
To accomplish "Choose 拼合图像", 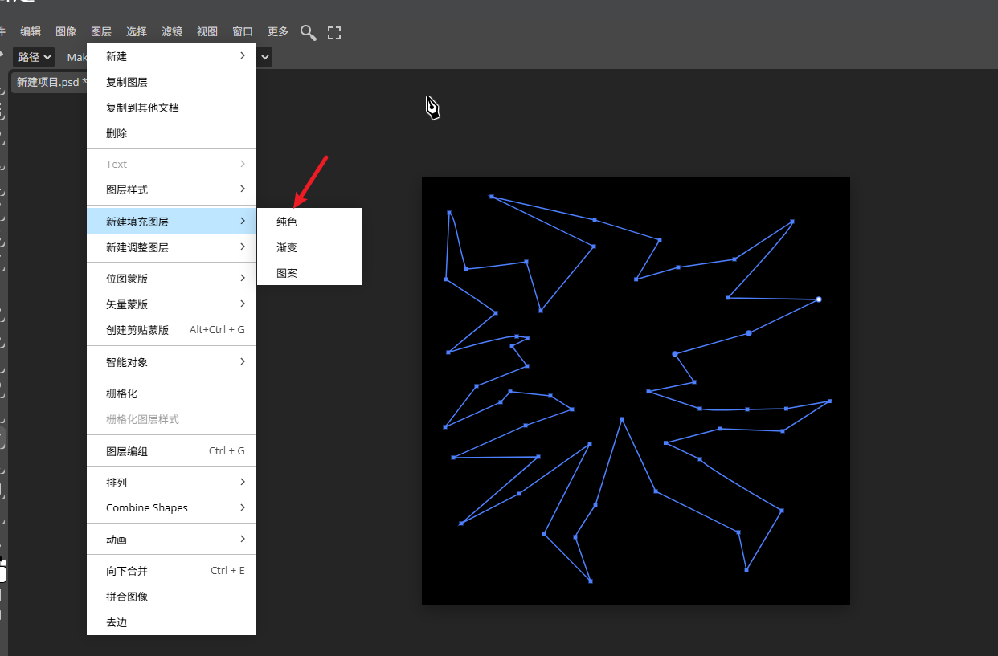I will 171,597.
